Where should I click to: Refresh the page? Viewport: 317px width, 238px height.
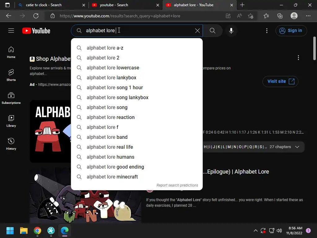[x=36, y=16]
